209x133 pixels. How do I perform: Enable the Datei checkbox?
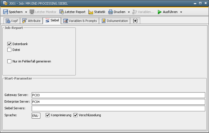[9, 50]
